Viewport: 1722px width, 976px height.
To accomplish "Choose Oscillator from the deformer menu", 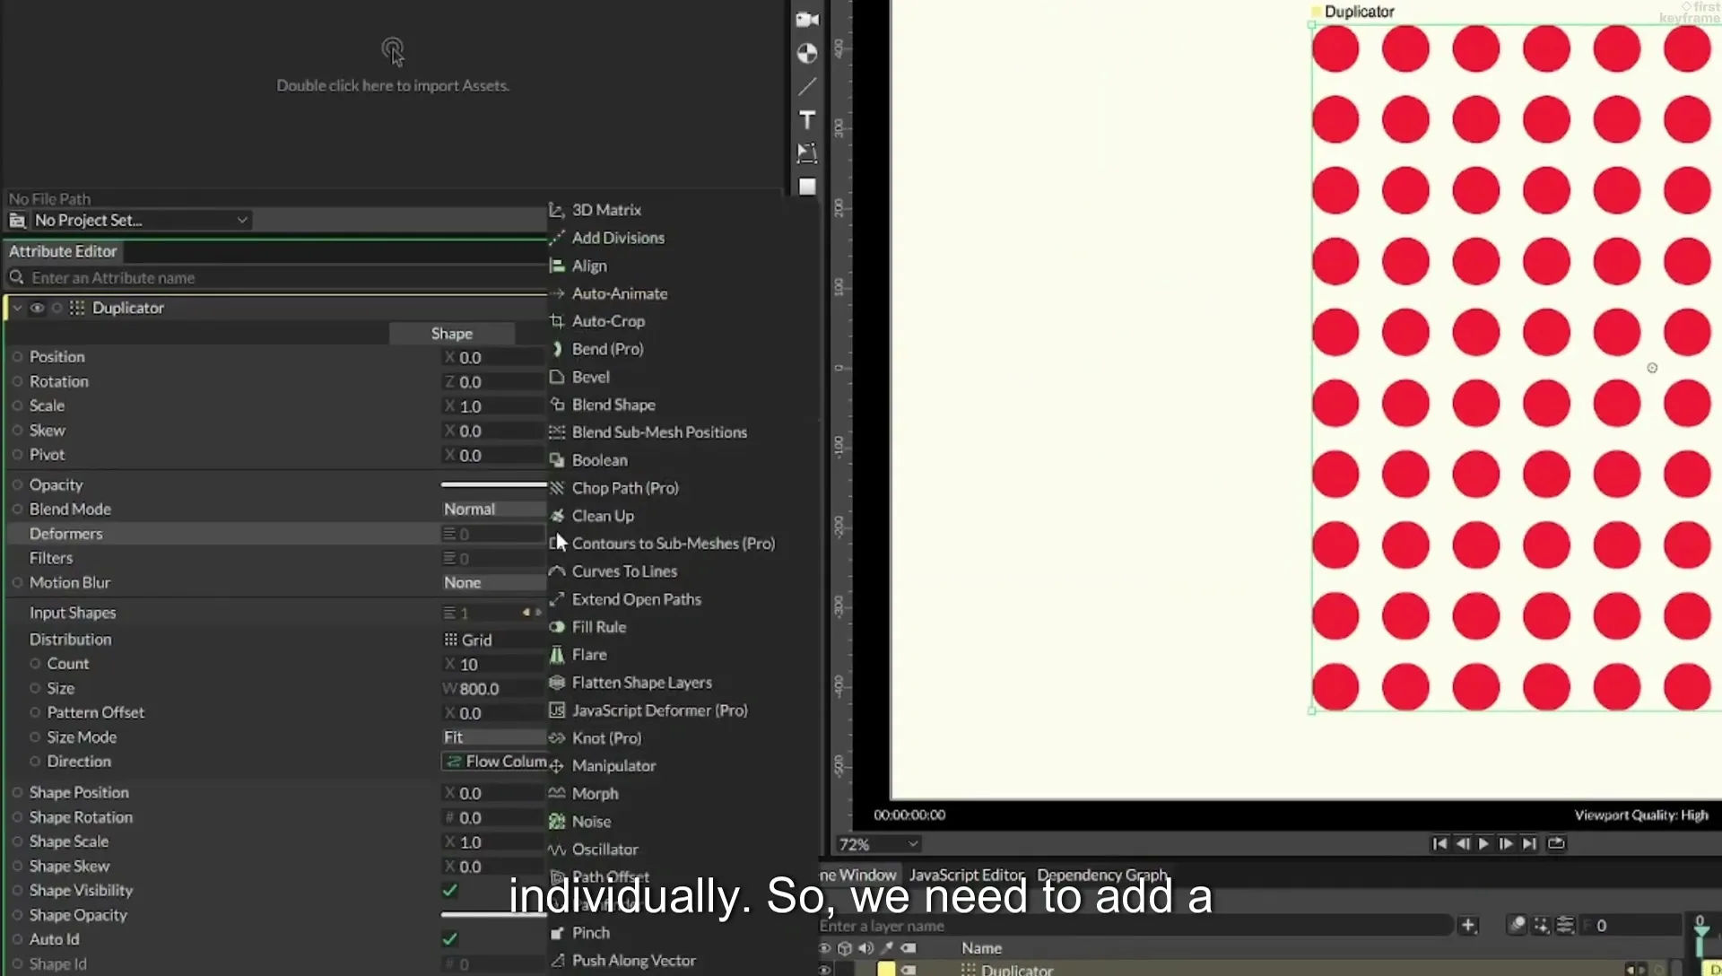I will coord(604,849).
